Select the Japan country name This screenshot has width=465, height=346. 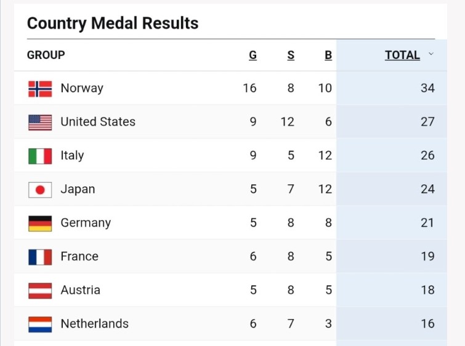78,189
